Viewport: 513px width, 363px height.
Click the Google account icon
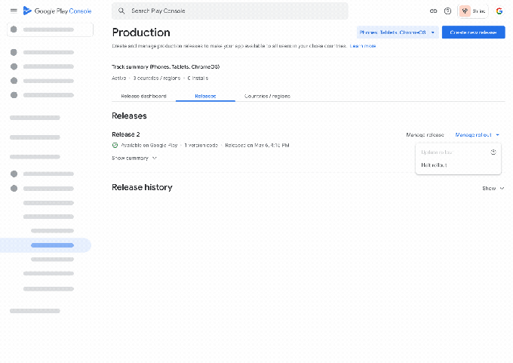499,11
